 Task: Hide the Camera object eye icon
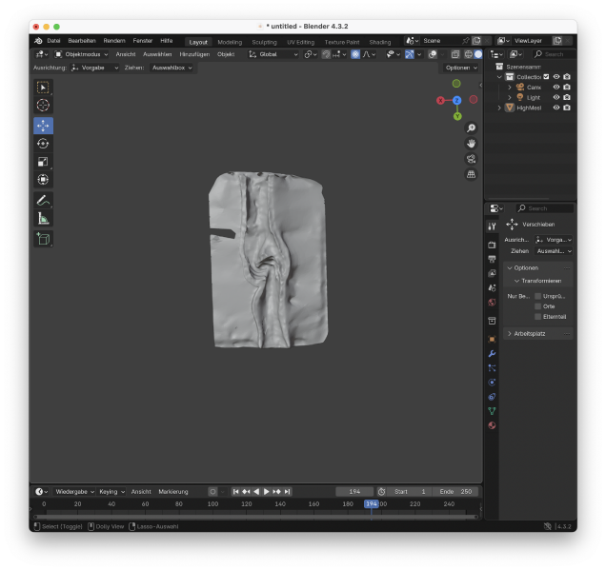click(x=556, y=88)
